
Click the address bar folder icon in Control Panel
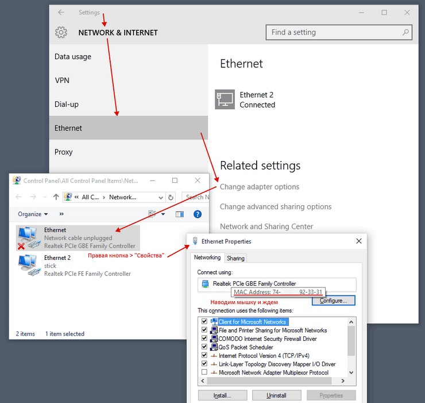click(x=68, y=197)
